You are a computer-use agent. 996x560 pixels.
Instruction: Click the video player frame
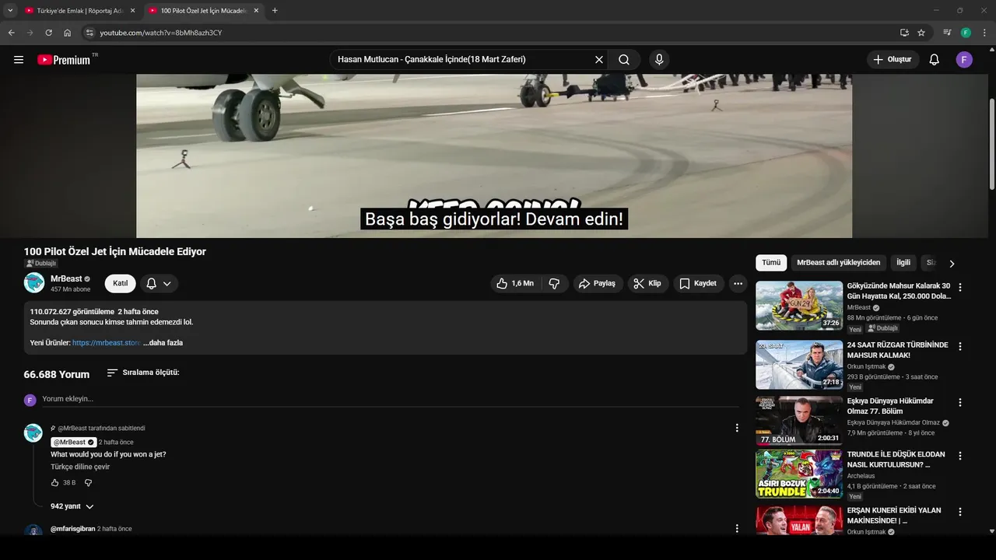pyautogui.click(x=494, y=156)
